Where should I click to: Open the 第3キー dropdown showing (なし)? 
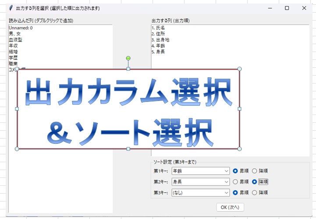(201, 193)
